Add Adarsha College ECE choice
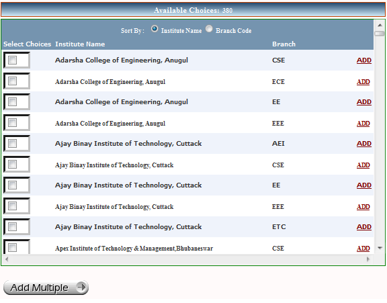This screenshot has height=303, width=387. (363, 82)
